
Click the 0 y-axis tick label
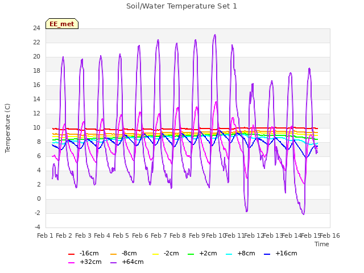[x=39, y=198]
